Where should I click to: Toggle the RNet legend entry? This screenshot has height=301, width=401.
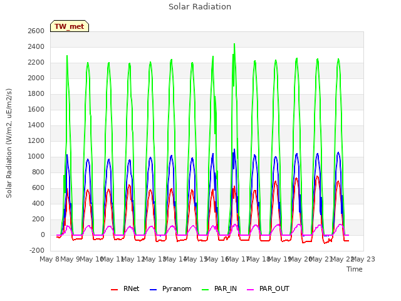pyautogui.click(x=125, y=288)
